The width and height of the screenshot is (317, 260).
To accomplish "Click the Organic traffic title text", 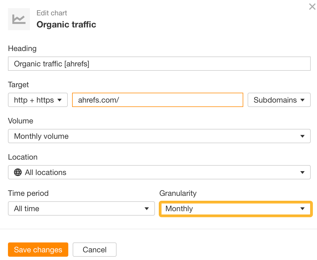I will (66, 24).
